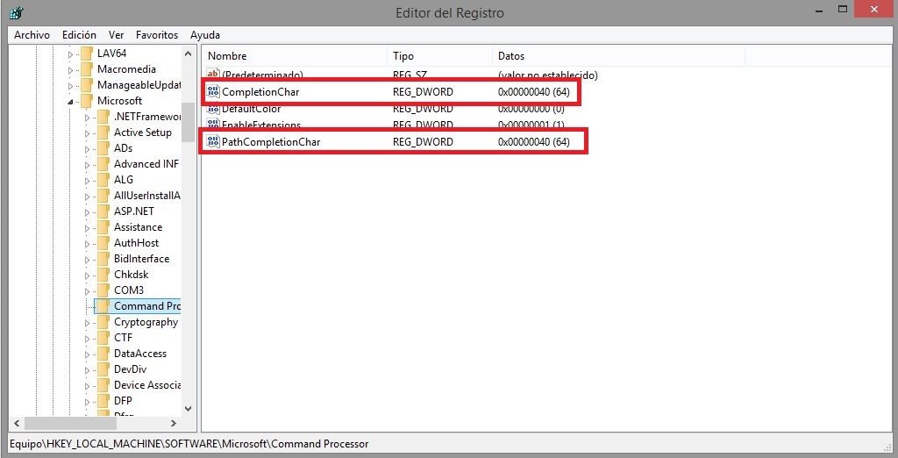Select the CompletionChar value name
898x458 pixels.
click(x=260, y=92)
